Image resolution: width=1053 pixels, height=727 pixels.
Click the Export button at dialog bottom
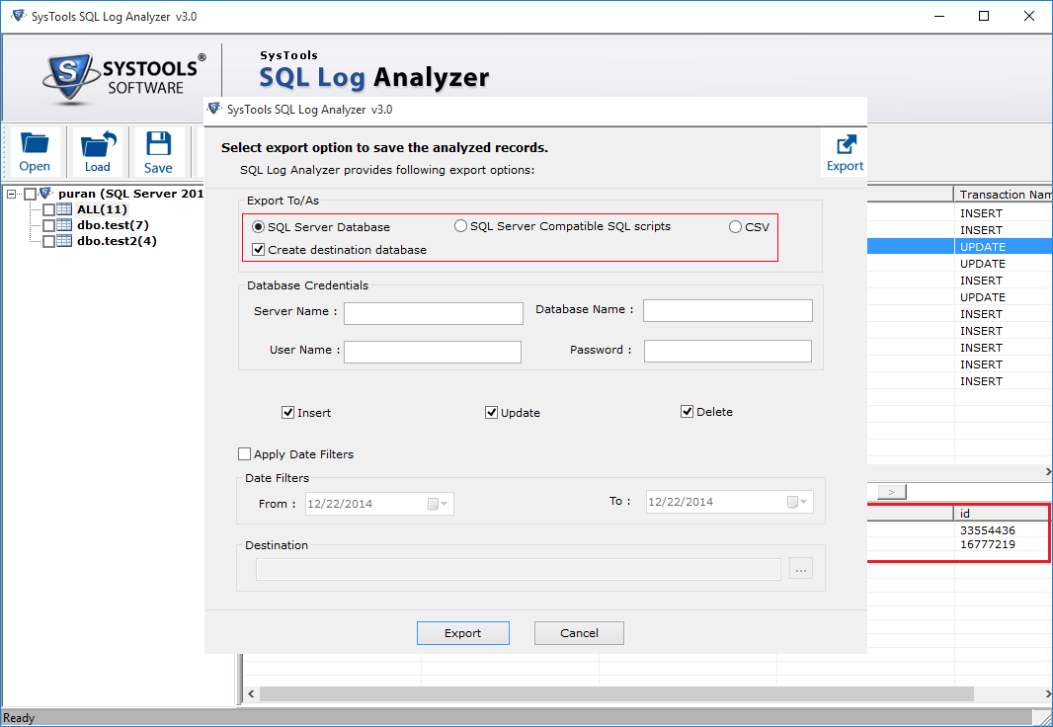coord(462,633)
